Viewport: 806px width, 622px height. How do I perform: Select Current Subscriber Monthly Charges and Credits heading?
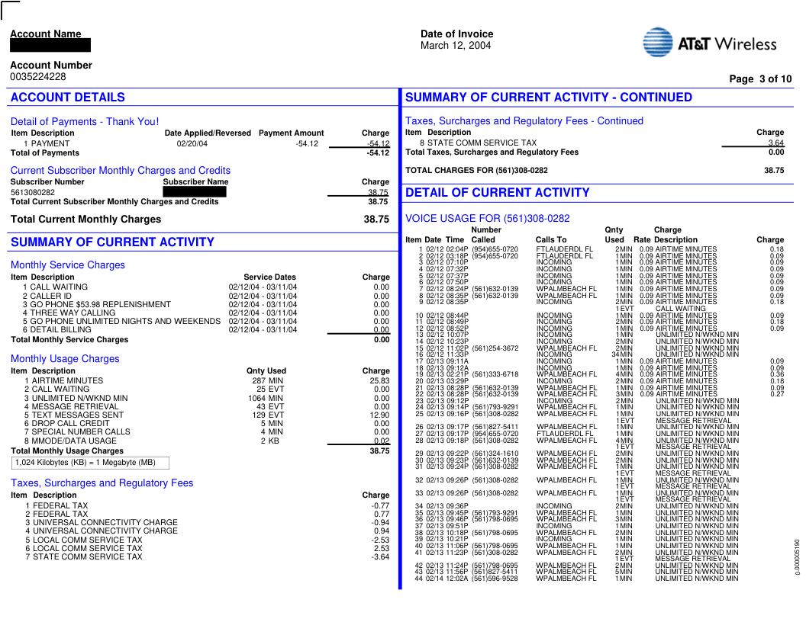click(120, 171)
